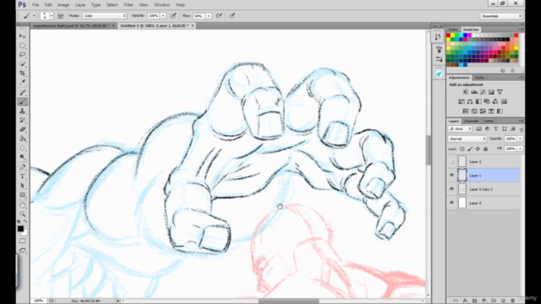Select the Elliptical Marquee tool
Viewport: 541px width, 304px height.
click(x=23, y=46)
